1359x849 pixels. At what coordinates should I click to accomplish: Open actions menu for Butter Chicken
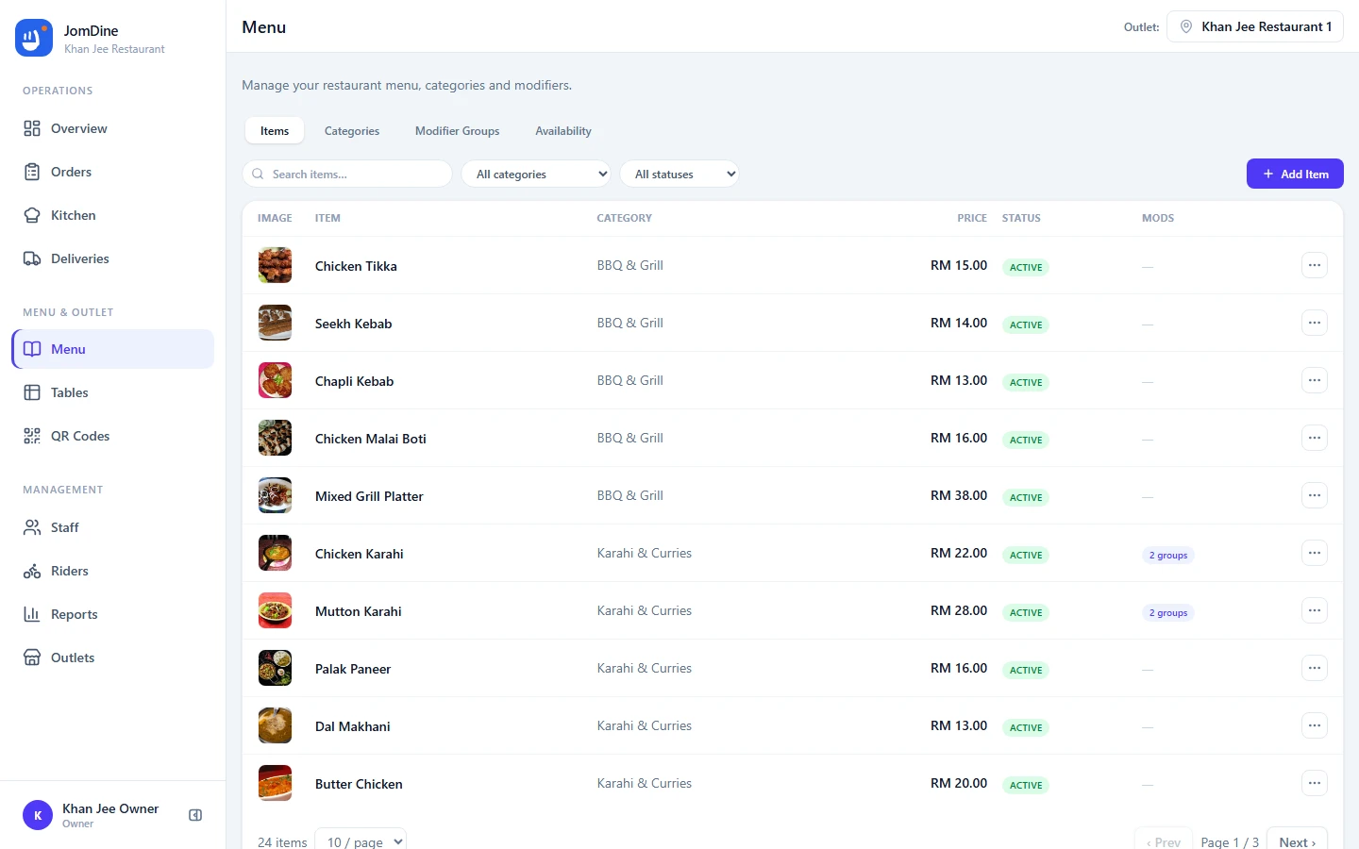click(1315, 783)
